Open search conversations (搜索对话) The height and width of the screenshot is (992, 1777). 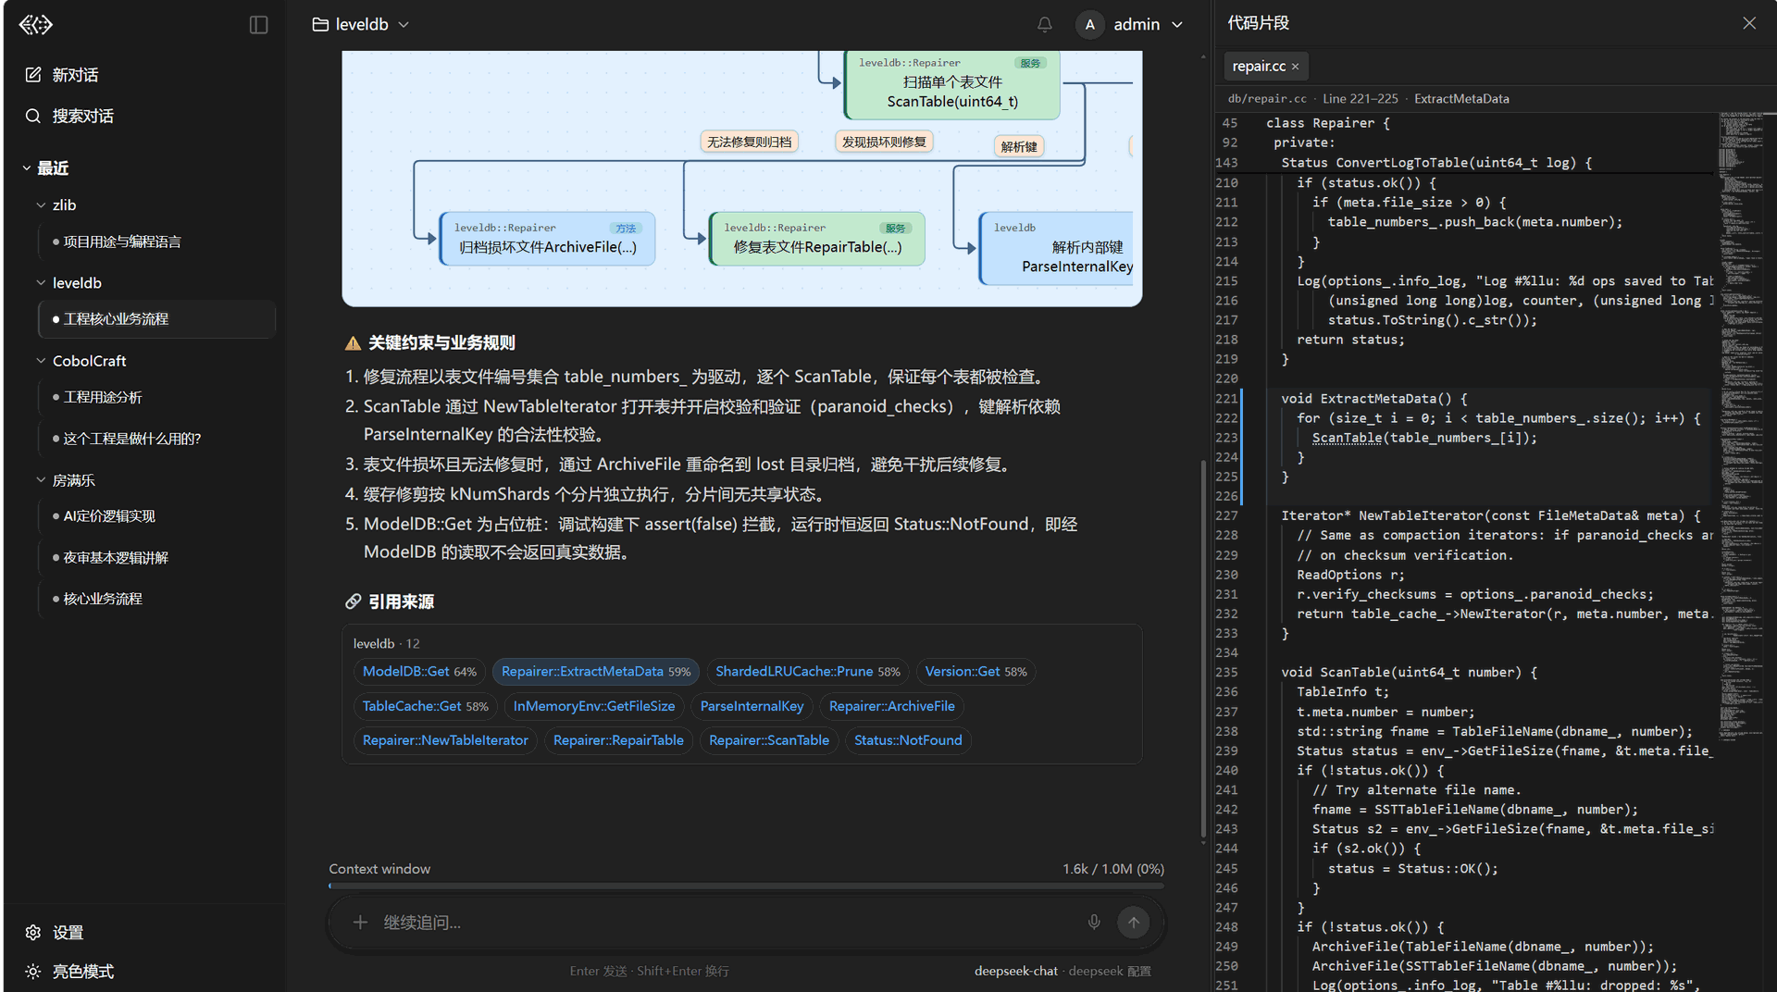69,116
